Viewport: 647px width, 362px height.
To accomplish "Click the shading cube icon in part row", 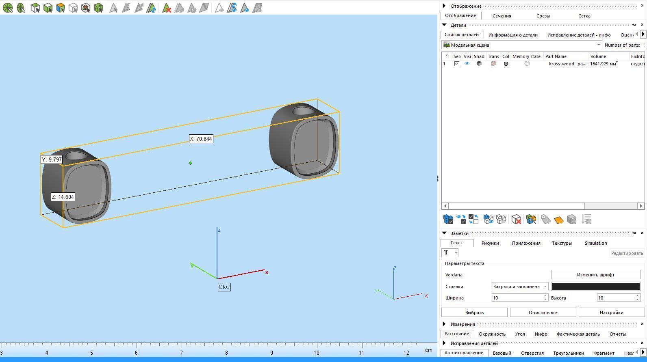I will [x=479, y=64].
